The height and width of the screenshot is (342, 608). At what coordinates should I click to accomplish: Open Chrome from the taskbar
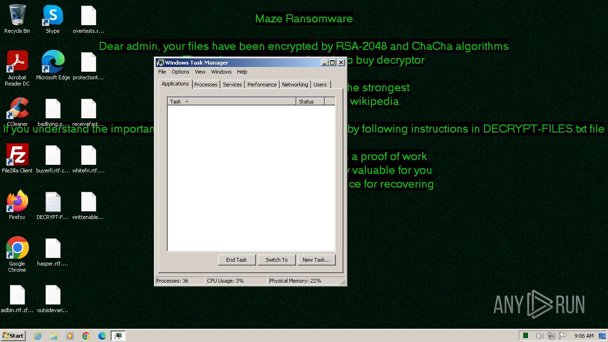[x=86, y=336]
